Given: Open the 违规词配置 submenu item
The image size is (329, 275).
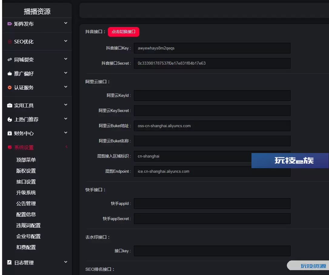Looking at the screenshot, I should pyautogui.click(x=28, y=226).
